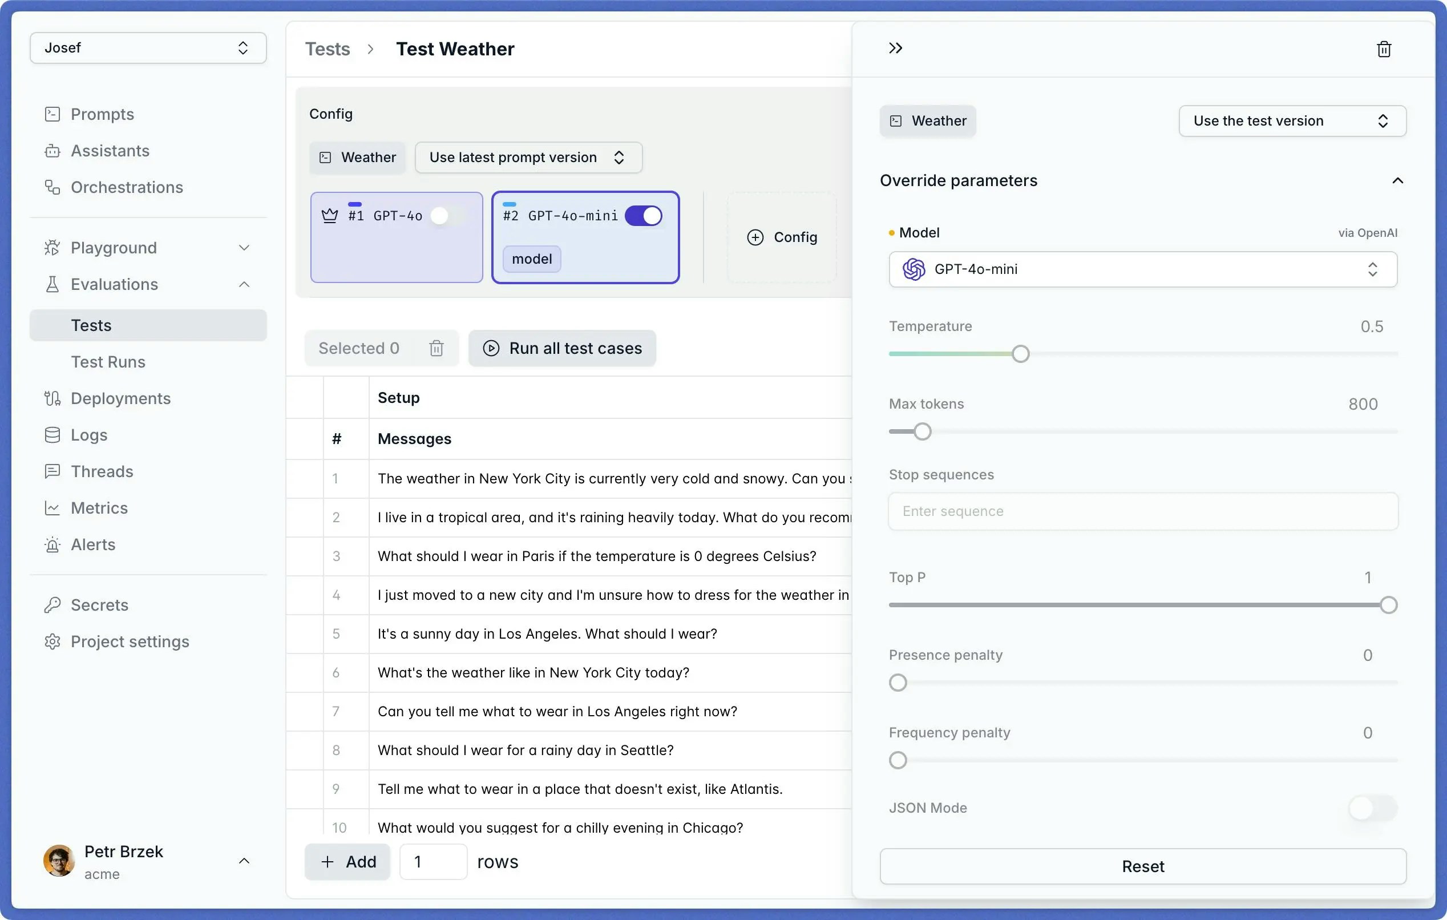Open the Use the test version selector
The image size is (1447, 920).
[1292, 121]
